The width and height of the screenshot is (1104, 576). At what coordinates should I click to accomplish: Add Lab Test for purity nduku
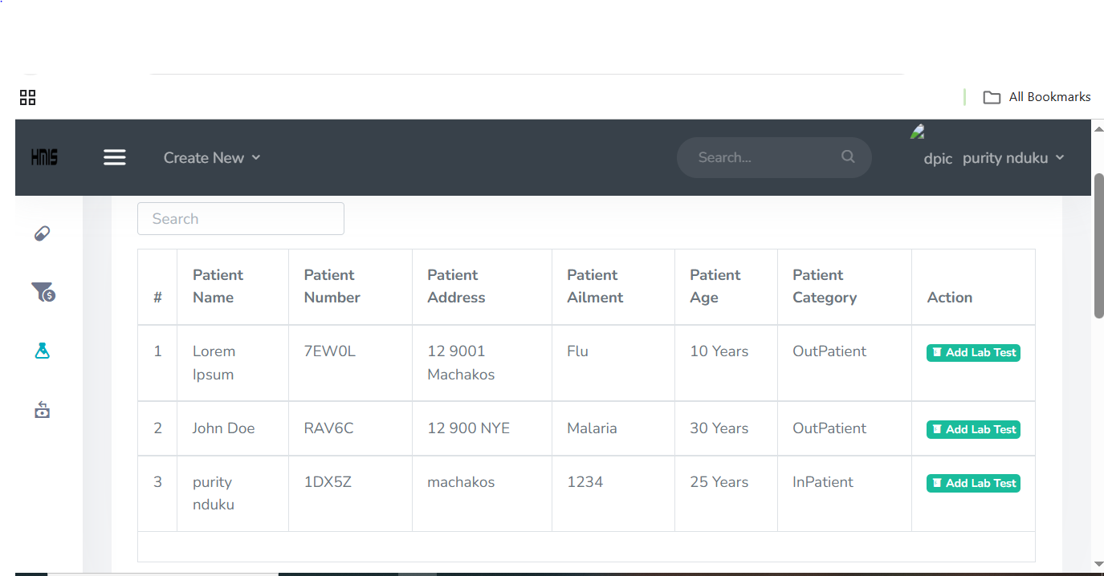(x=973, y=483)
